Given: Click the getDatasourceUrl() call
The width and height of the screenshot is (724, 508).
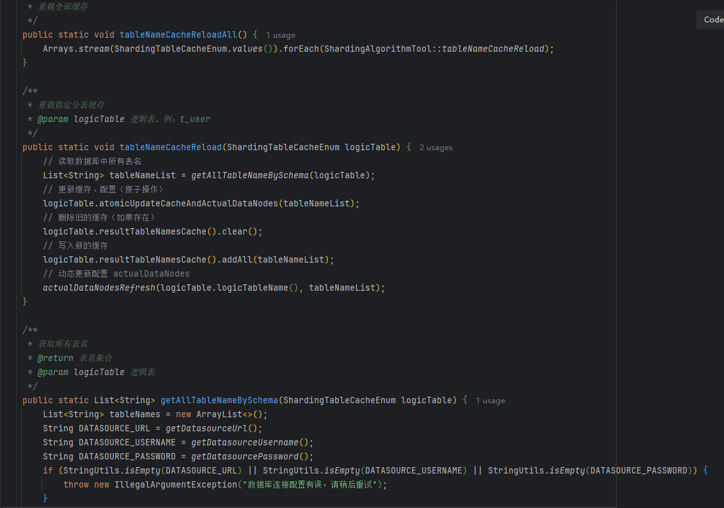Looking at the screenshot, I should tap(212, 429).
